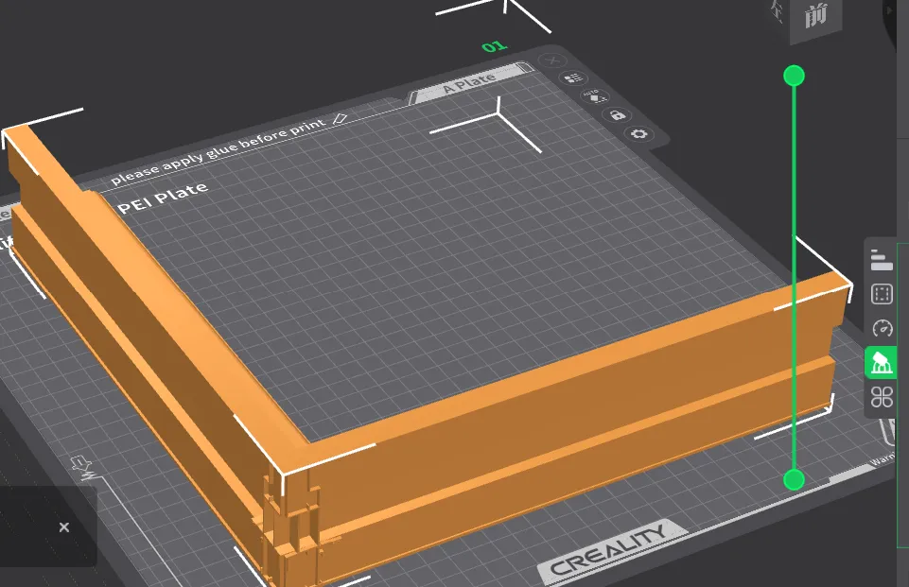Click the PEI Plate text label

point(162,198)
